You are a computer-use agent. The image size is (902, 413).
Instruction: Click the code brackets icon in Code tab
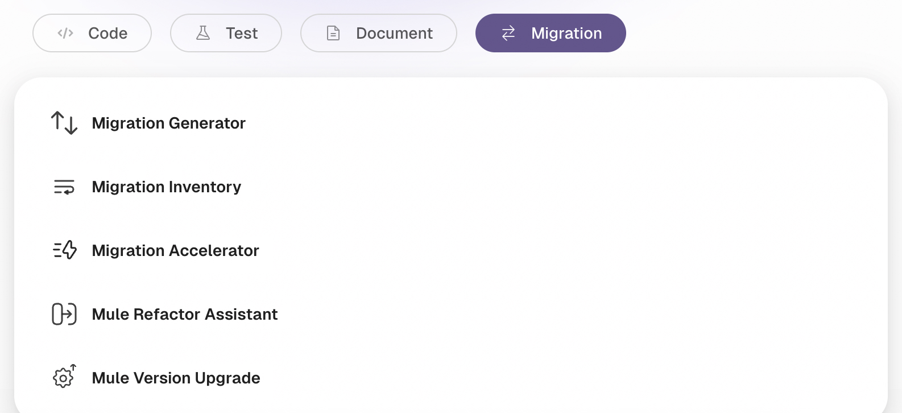[65, 33]
